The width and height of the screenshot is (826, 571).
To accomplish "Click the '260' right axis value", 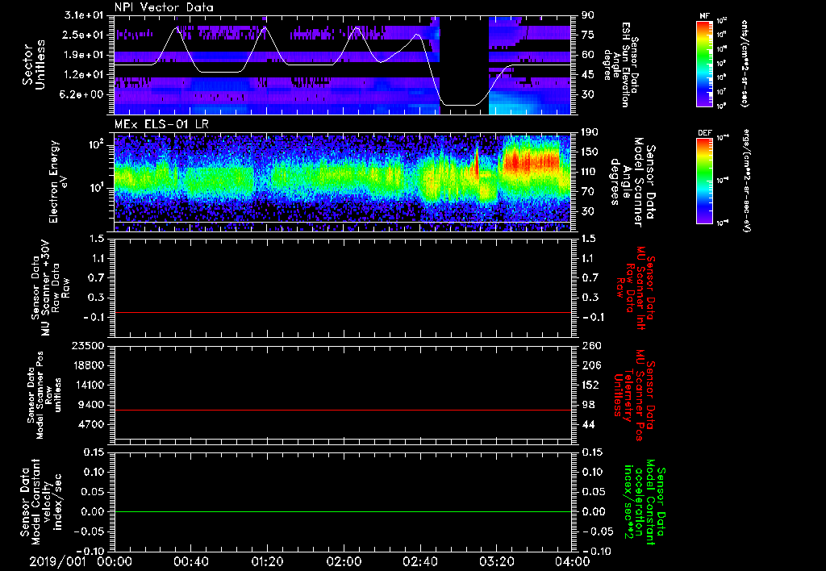I will point(590,346).
